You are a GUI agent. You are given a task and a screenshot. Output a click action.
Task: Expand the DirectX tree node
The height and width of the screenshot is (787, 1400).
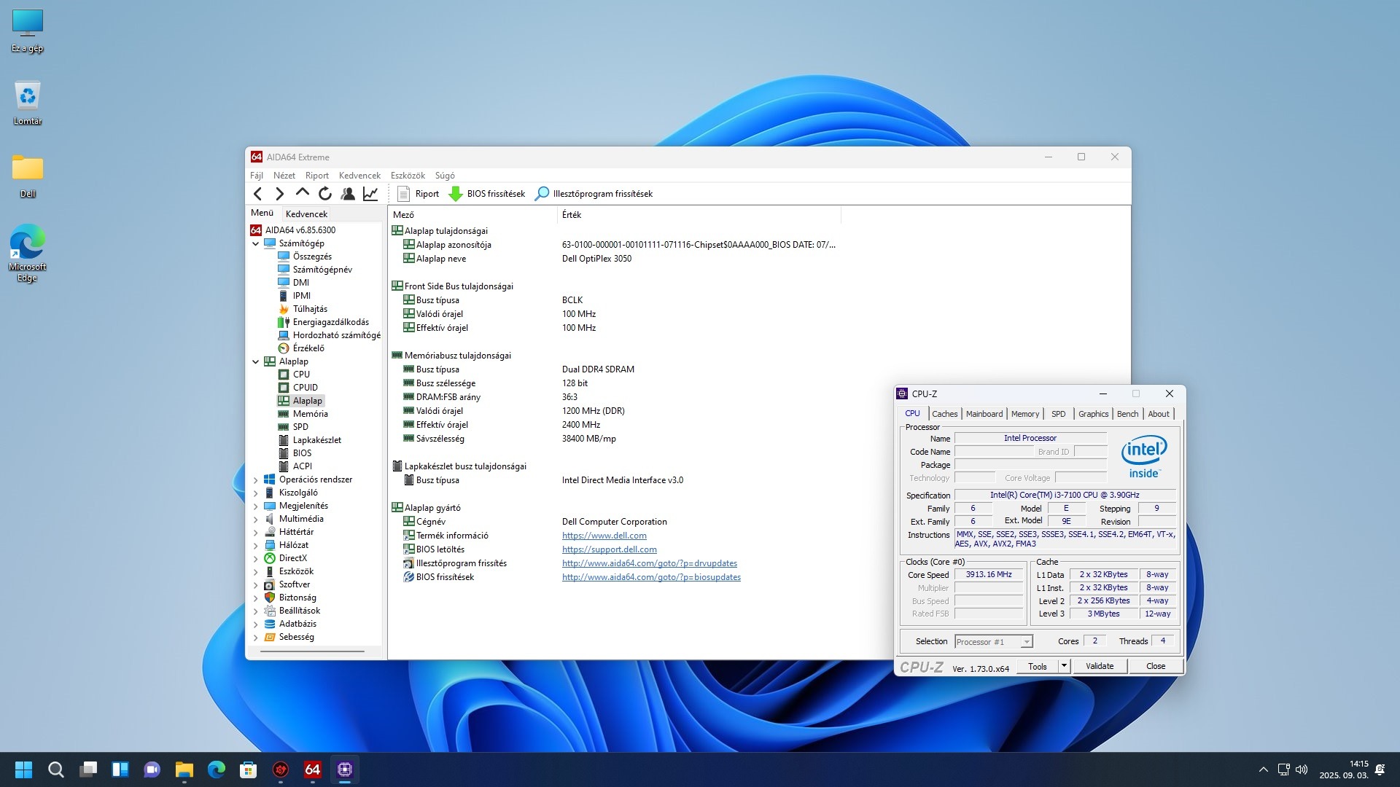click(256, 559)
